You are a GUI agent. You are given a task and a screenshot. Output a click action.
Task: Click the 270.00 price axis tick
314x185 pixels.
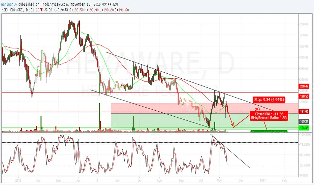click(304, 24)
